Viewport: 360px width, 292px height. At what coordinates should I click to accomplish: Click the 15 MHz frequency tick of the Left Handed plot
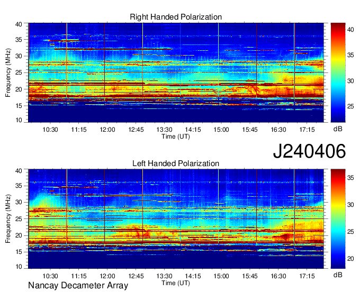pyautogui.click(x=19, y=252)
